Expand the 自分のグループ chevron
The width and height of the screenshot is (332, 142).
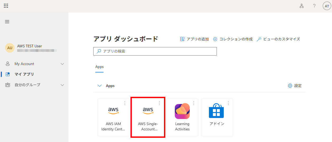click(62, 85)
